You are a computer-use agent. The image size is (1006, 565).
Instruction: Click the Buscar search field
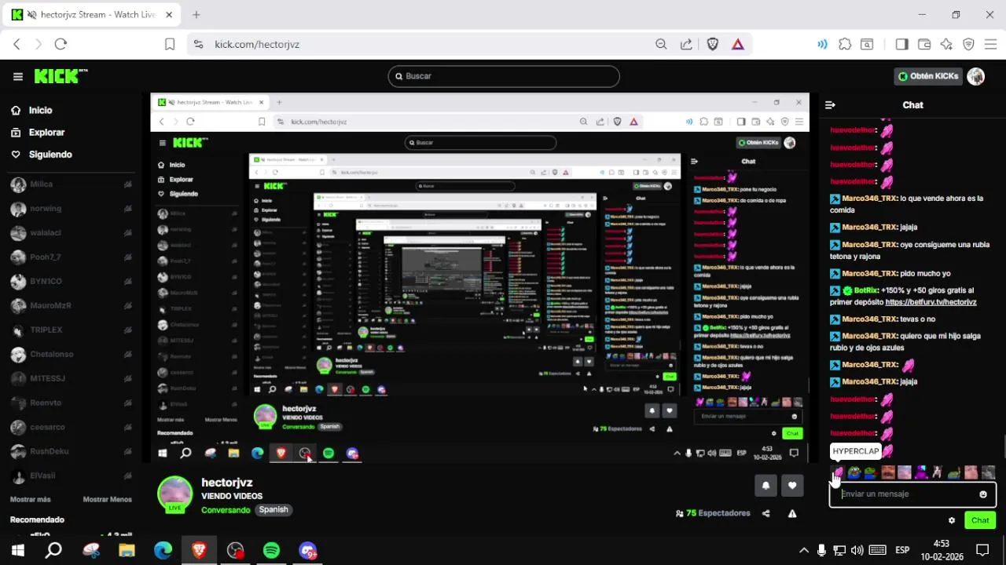click(x=504, y=76)
